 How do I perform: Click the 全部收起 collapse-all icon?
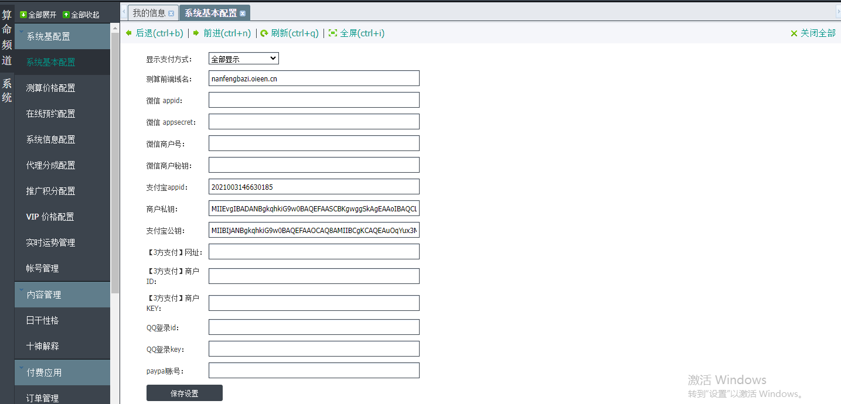(x=66, y=15)
